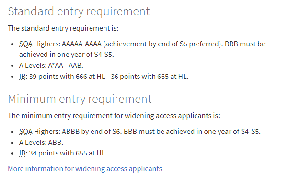Click '(achievement by end of S5 preferred)' text

click(162, 44)
